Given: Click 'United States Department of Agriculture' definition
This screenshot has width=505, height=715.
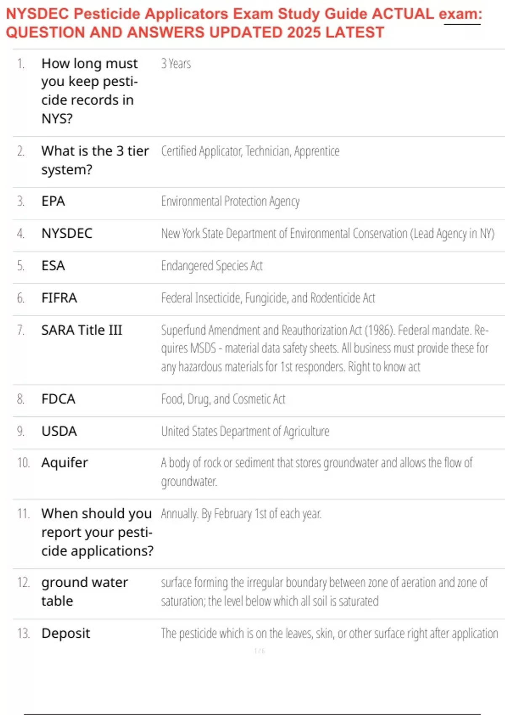Looking at the screenshot, I should [x=245, y=432].
